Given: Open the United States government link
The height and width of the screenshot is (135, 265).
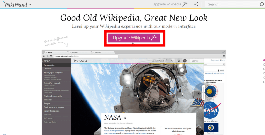Looking at the screenshot, I should click(x=114, y=131).
